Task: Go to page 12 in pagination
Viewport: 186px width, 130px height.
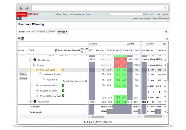Action: (105, 122)
